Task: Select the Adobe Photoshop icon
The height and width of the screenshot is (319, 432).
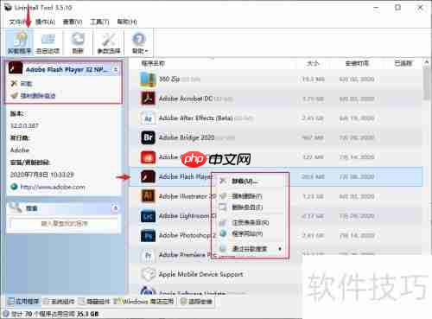Action: (x=148, y=236)
